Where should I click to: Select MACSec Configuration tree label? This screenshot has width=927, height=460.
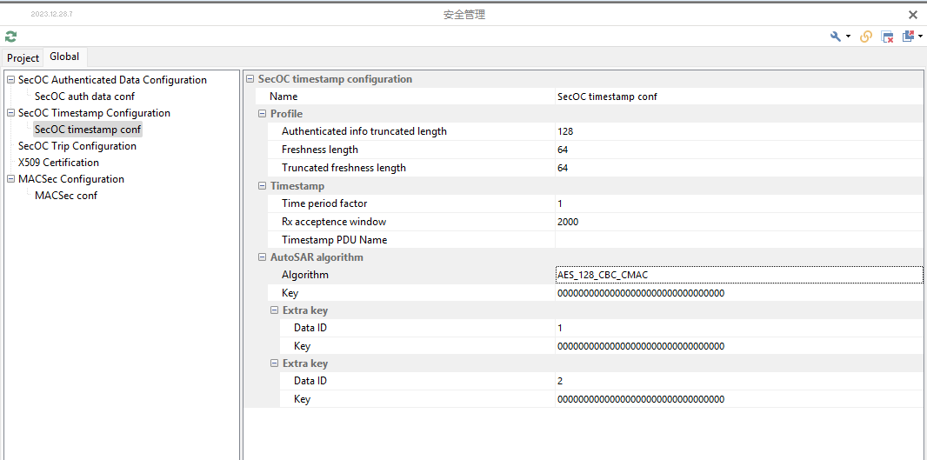[71, 179]
